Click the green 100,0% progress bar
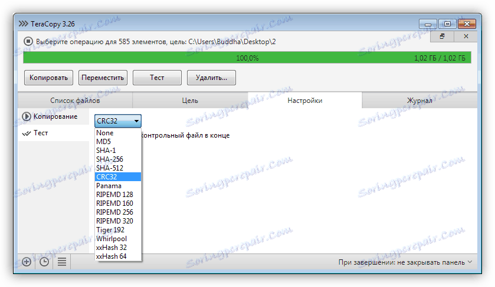The image size is (495, 287). (247, 58)
